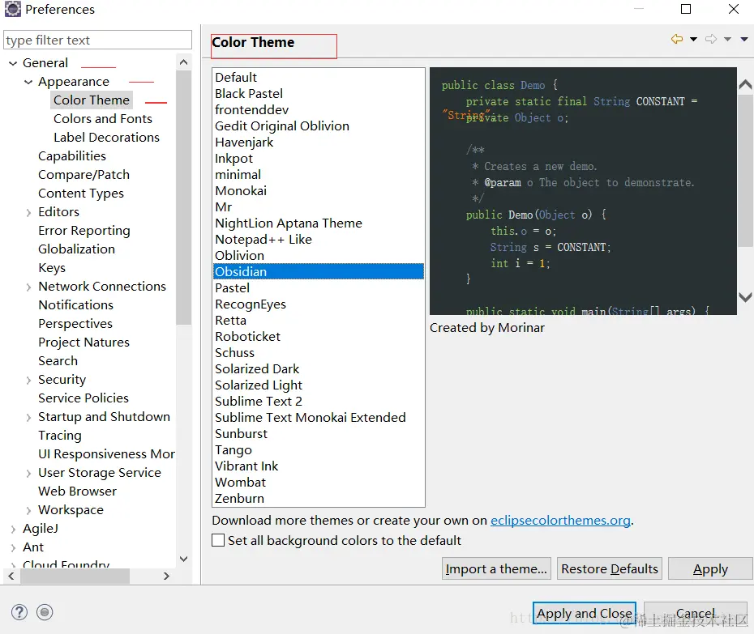Click tree scrollbar up arrow

coord(183,62)
